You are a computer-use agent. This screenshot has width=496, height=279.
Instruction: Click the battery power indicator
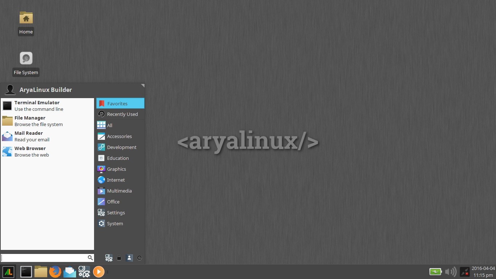pos(436,272)
